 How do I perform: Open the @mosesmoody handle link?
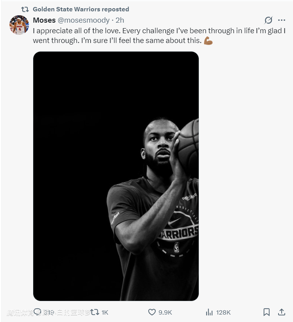[84, 20]
